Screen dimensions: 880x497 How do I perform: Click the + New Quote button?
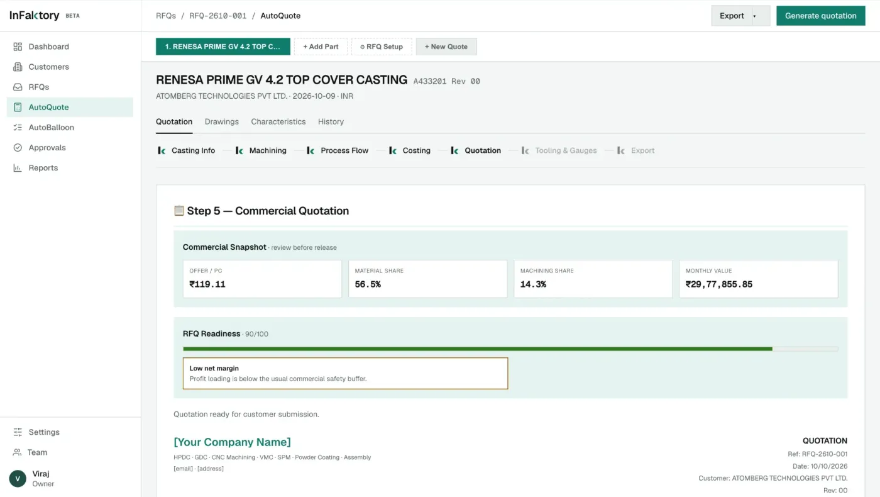pyautogui.click(x=446, y=47)
